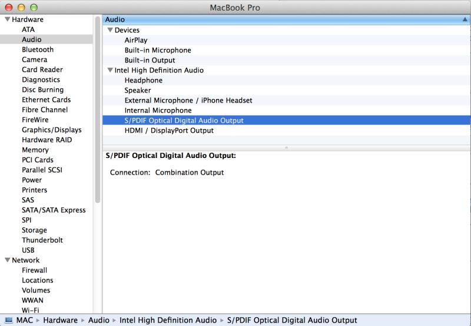Open FireWire information
471x326 pixels.
pos(35,120)
